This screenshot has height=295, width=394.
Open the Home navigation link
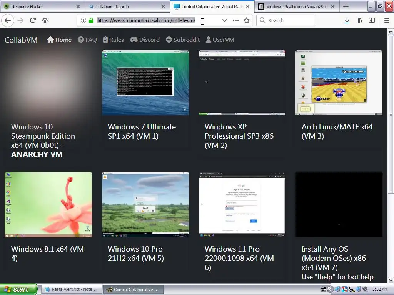pyautogui.click(x=59, y=40)
